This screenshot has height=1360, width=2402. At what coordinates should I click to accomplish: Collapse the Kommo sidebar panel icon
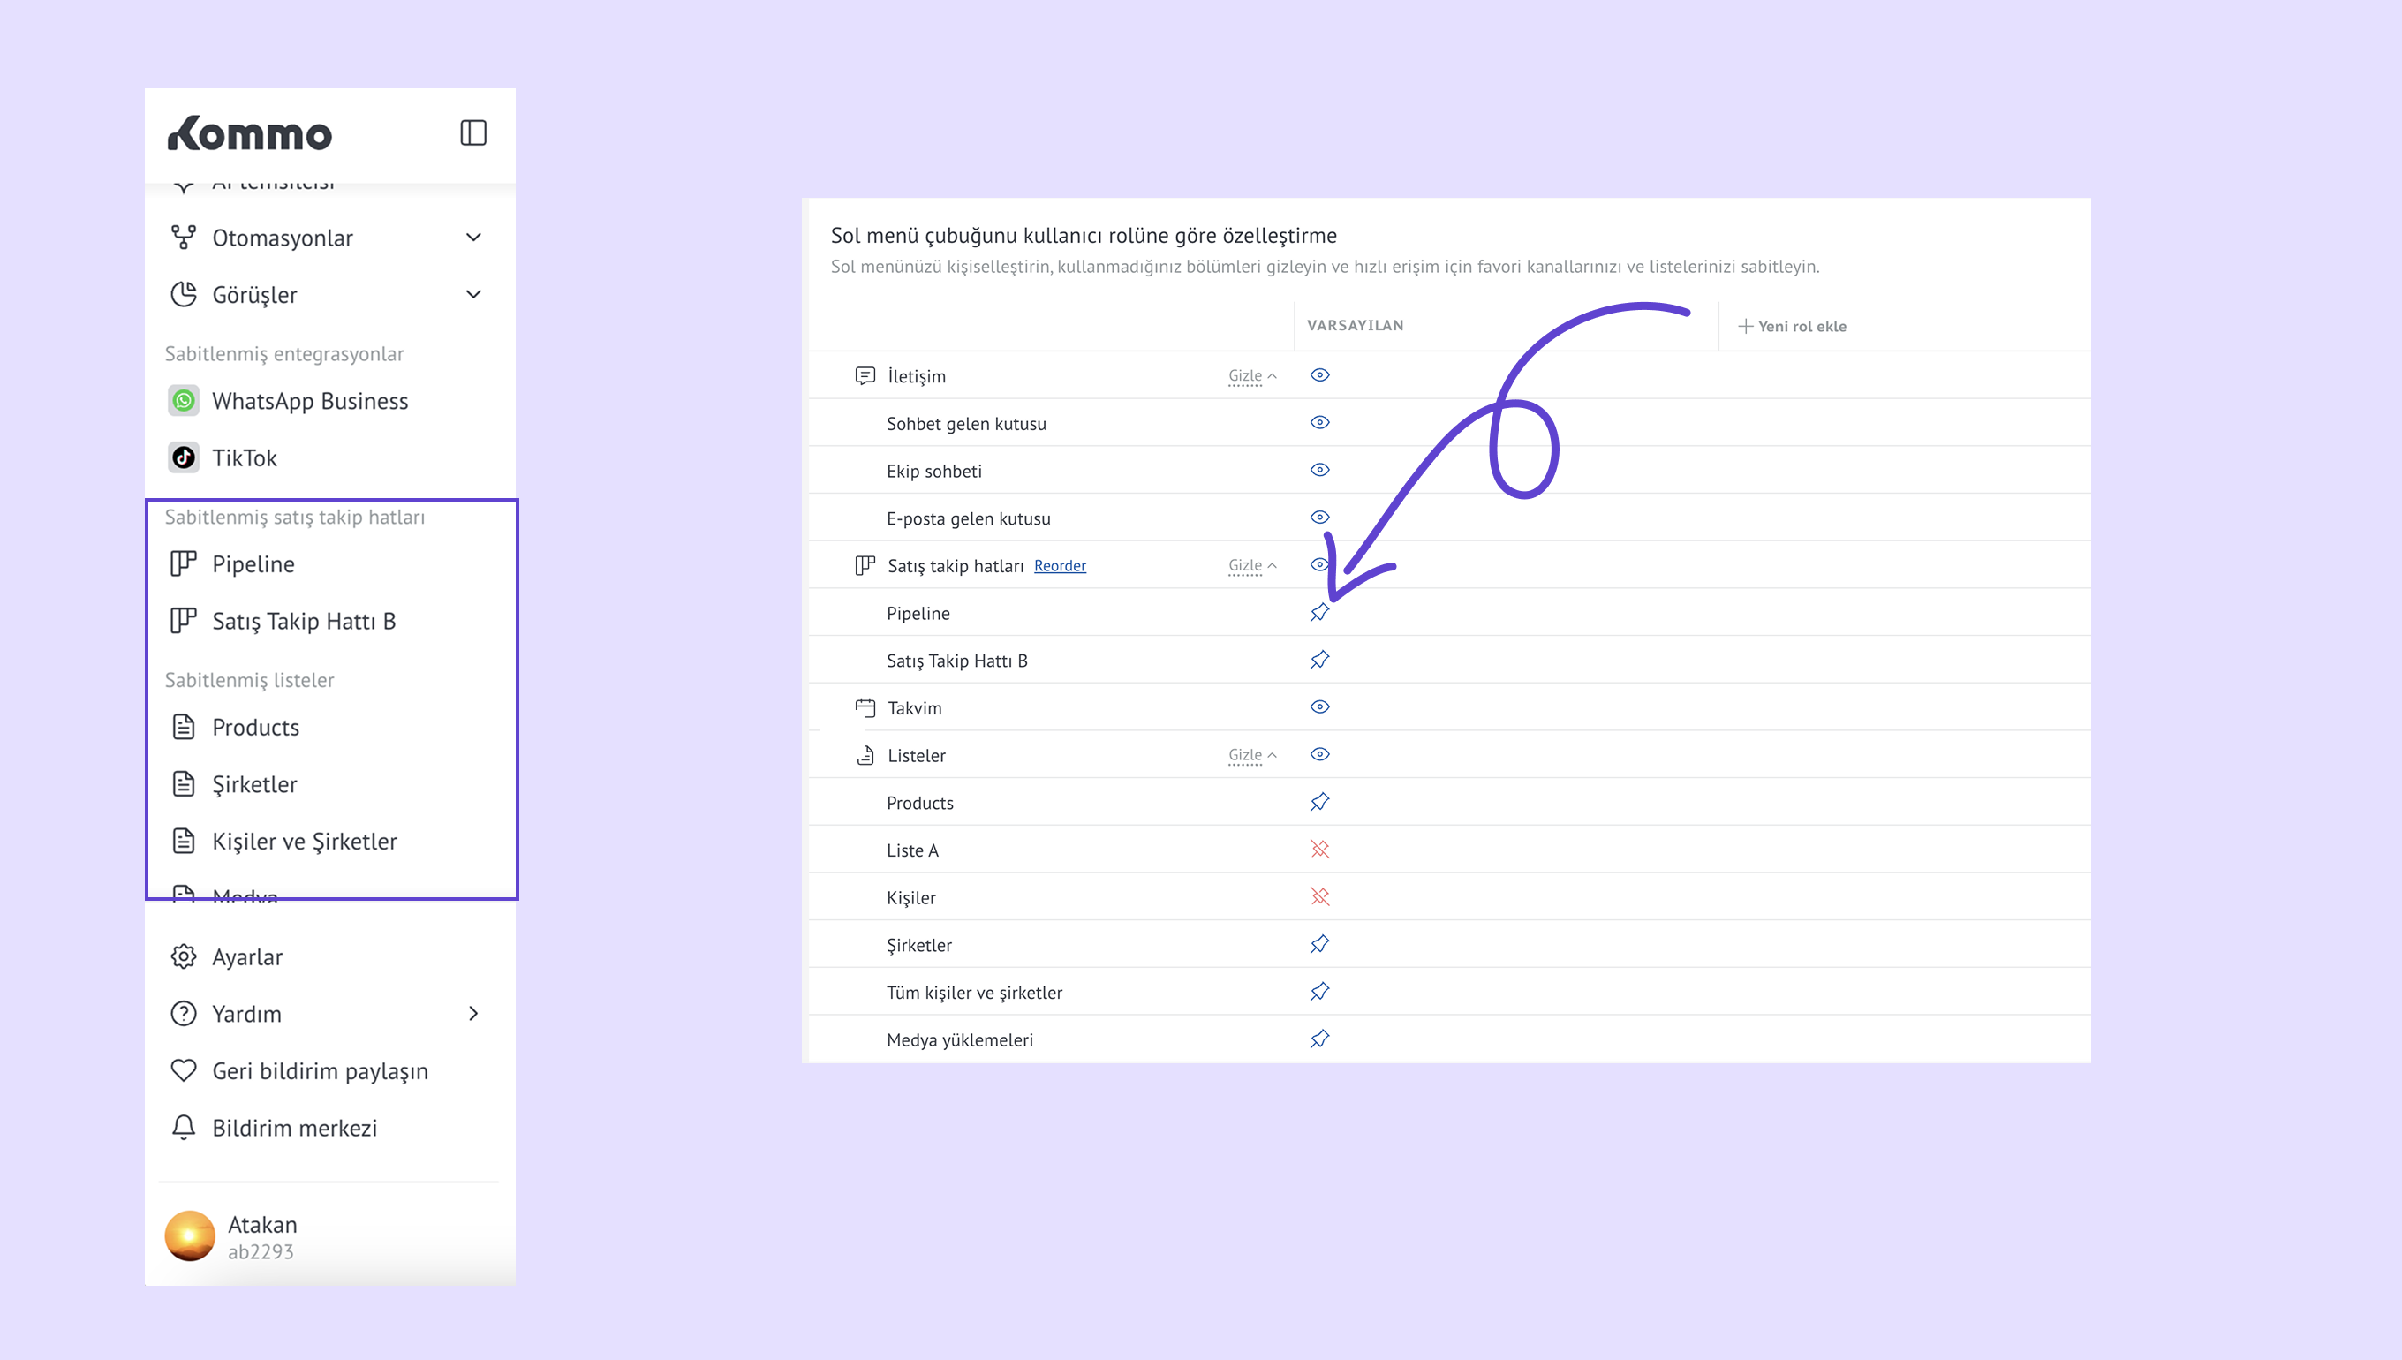click(473, 132)
